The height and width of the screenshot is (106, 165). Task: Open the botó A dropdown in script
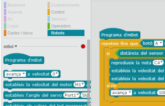(158, 43)
